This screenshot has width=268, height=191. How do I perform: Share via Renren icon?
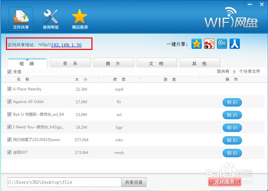tap(235, 44)
